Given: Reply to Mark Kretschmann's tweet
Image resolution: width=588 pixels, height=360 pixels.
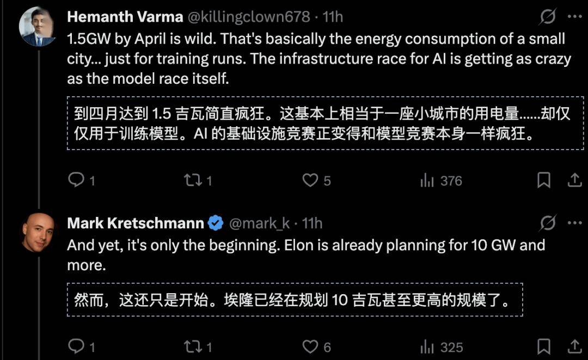Looking at the screenshot, I should coord(76,346).
